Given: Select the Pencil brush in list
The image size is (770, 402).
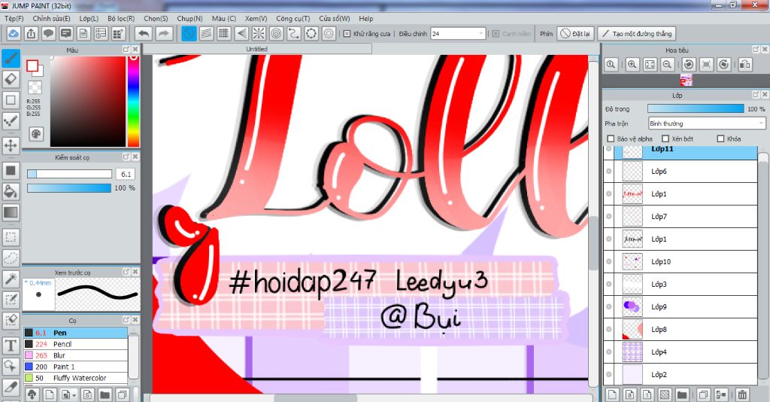Looking at the screenshot, I should pos(75,344).
